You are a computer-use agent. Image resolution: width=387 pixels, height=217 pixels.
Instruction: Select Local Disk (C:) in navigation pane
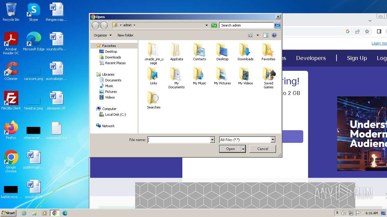115,115
